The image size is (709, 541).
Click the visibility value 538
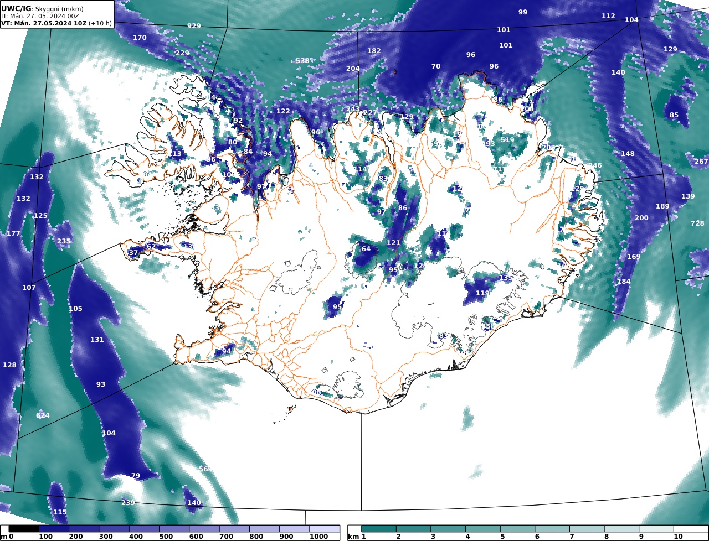tap(302, 61)
